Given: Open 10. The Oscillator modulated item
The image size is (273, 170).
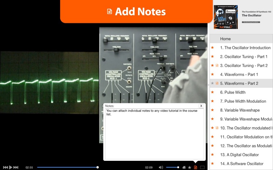Looking at the screenshot, I should pos(241,128).
